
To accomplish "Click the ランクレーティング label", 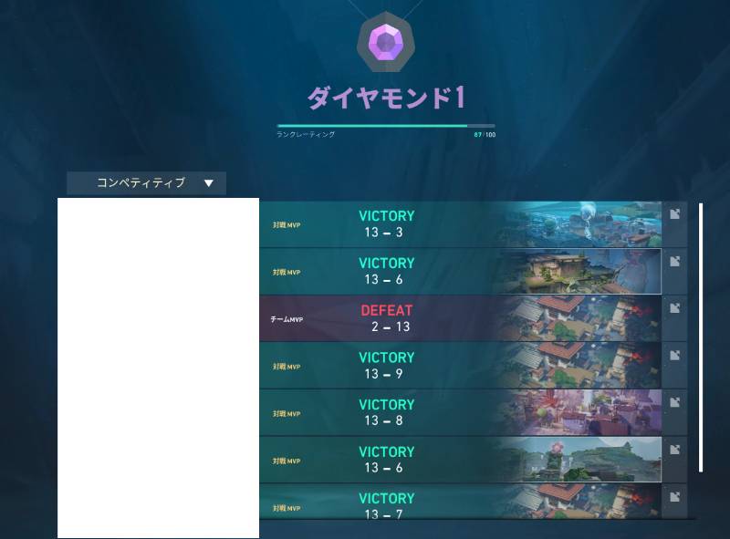I will [306, 134].
